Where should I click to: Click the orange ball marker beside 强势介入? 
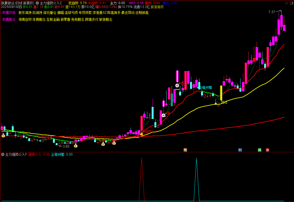[142, 134]
